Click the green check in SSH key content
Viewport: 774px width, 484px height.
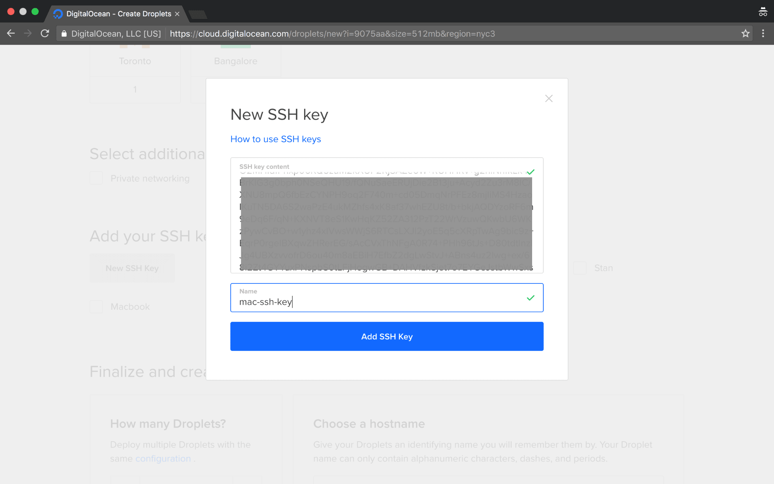click(531, 172)
